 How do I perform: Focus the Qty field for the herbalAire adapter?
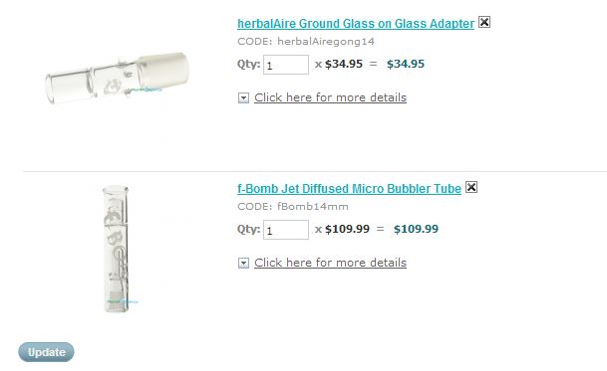[x=286, y=65]
